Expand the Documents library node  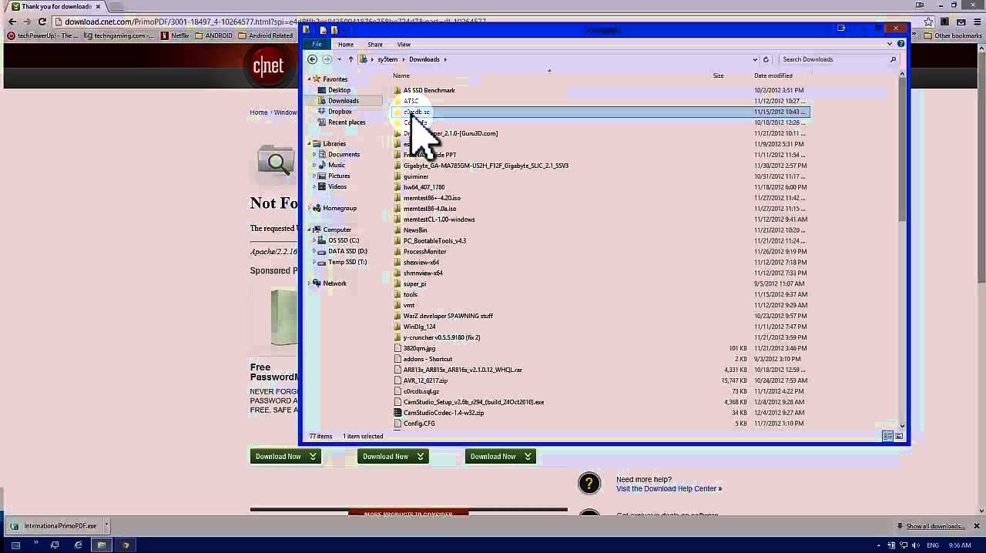[x=314, y=155]
